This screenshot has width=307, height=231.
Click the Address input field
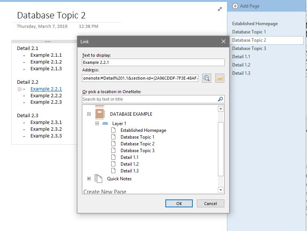141,78
